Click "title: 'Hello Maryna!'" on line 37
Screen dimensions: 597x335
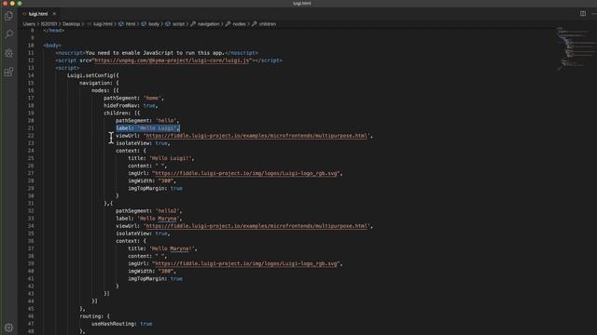(x=162, y=248)
